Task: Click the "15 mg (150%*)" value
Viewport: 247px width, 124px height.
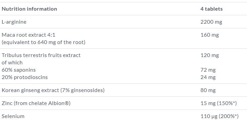Action: point(219,103)
